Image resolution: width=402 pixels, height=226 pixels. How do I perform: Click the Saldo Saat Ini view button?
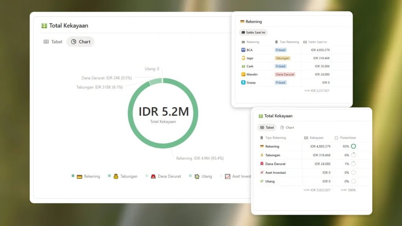pyautogui.click(x=253, y=33)
